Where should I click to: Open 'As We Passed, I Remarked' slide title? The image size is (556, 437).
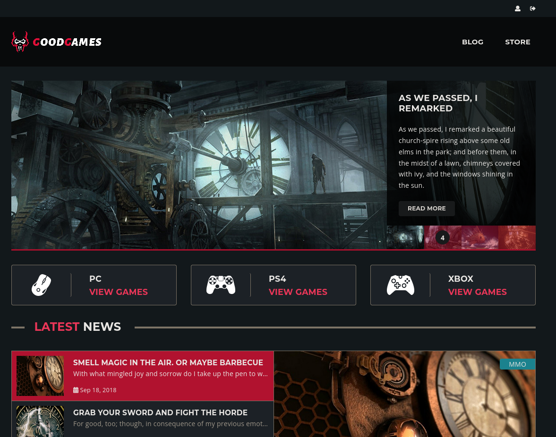point(438,103)
